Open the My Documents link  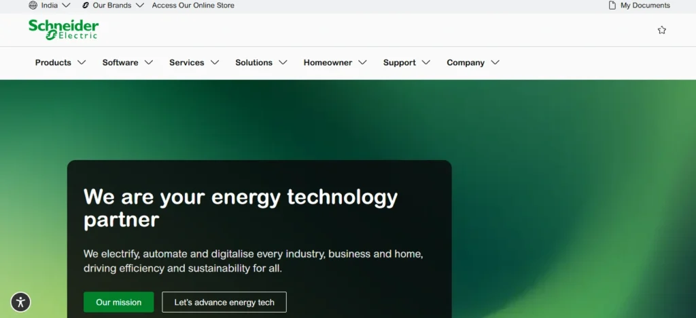tap(645, 5)
